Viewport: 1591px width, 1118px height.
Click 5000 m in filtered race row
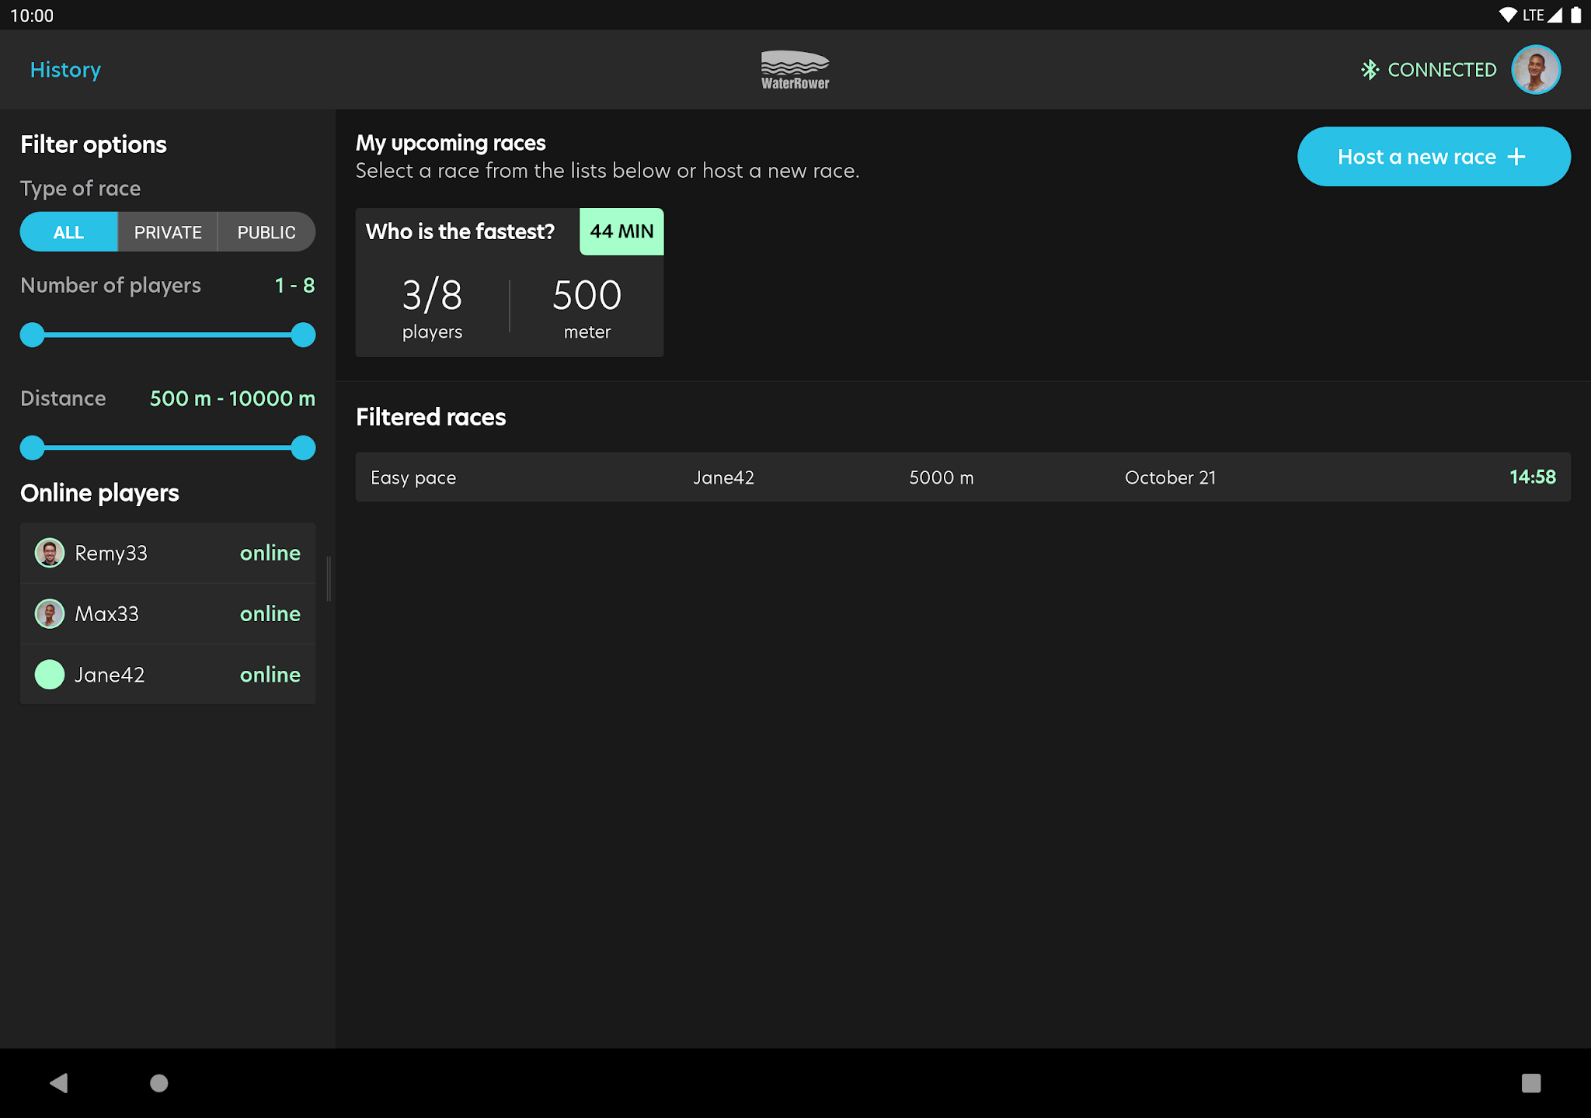coord(942,477)
